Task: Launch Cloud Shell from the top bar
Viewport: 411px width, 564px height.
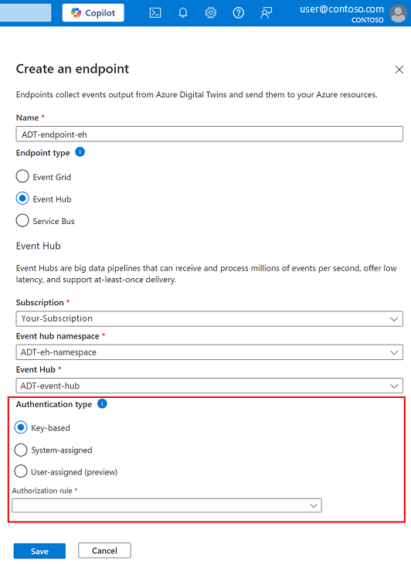Action: 155,13
